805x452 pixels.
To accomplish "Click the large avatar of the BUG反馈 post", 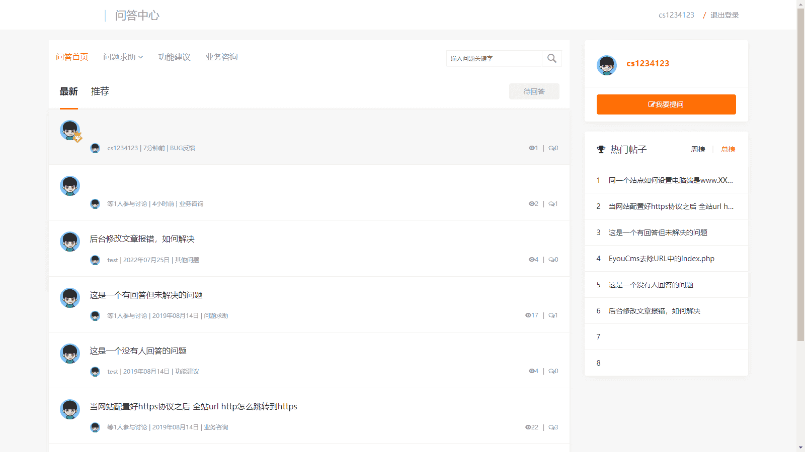I will 70,130.
